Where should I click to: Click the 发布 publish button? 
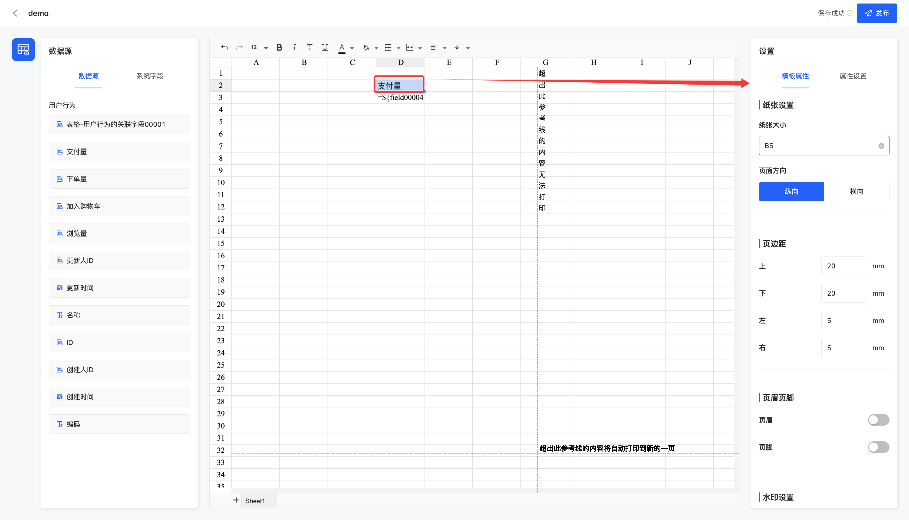(877, 13)
